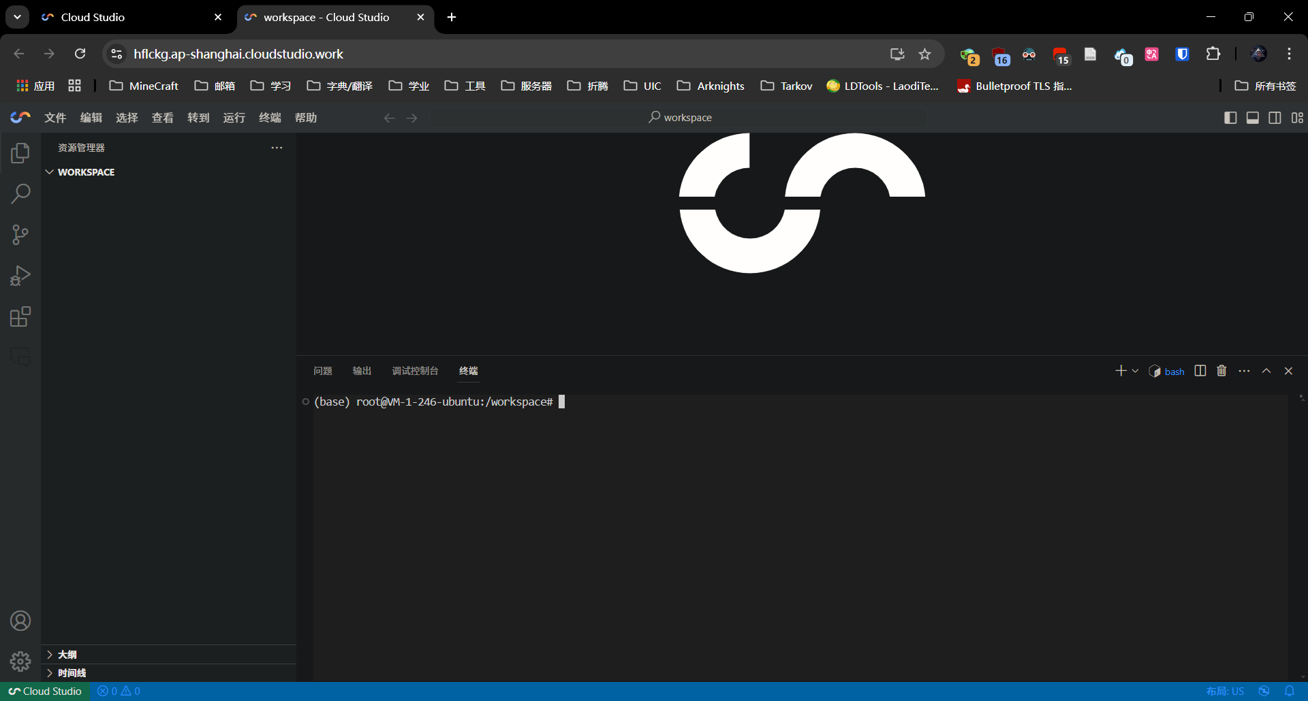The image size is (1308, 701).
Task: Open the 查看 (View) menu
Action: click(x=163, y=118)
